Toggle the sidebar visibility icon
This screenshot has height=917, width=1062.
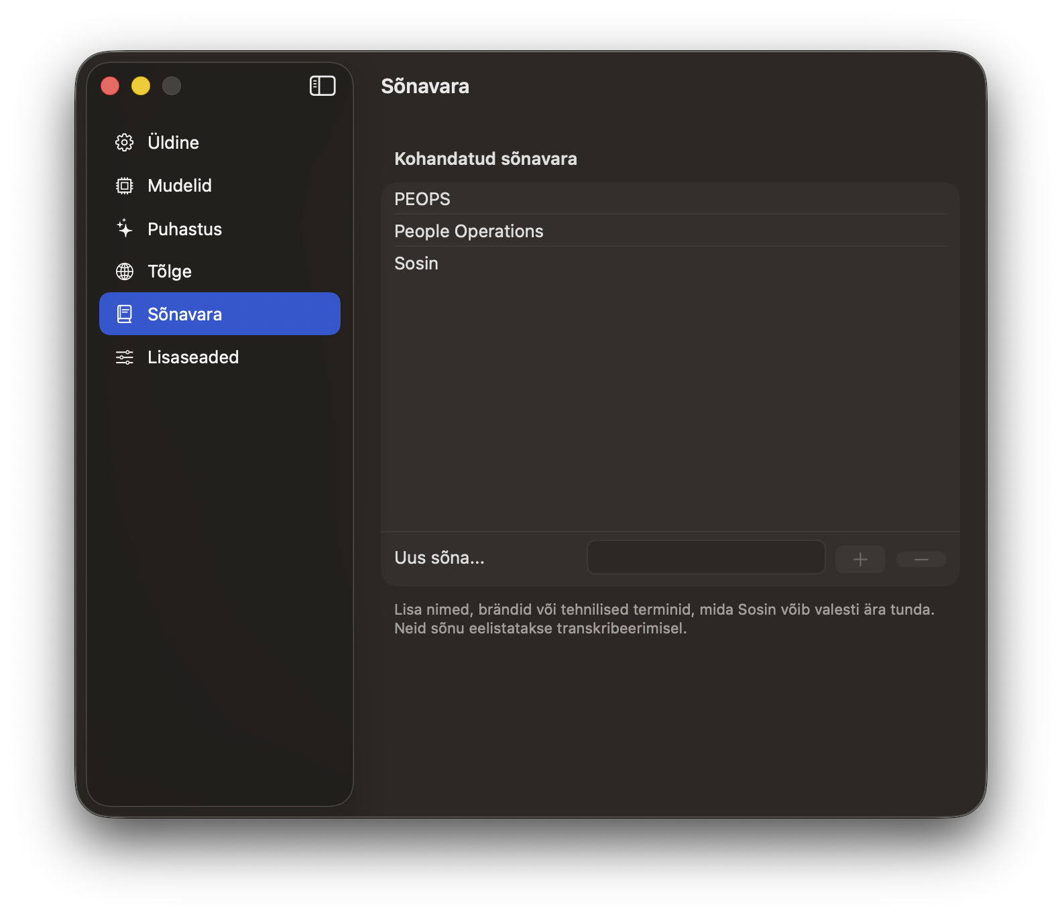coord(322,86)
